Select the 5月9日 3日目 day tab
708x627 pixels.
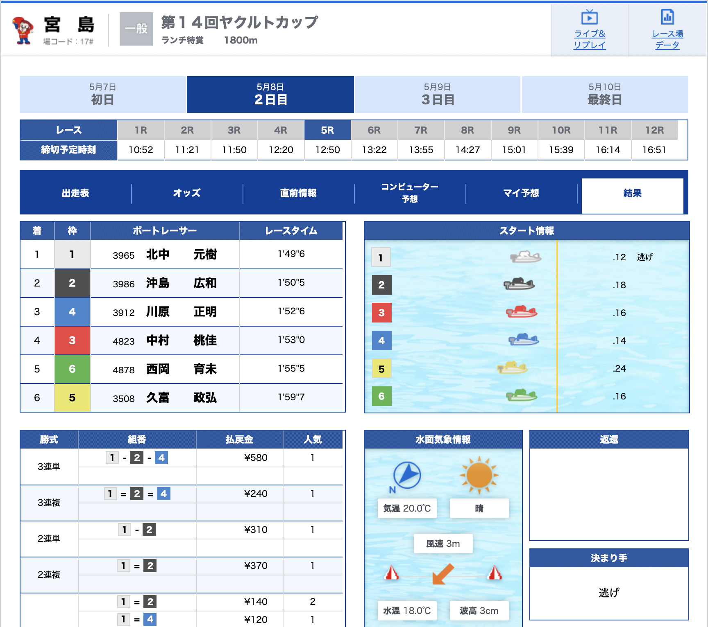tap(437, 95)
